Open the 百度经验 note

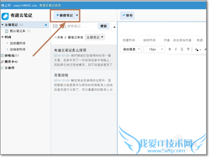click(x=84, y=82)
